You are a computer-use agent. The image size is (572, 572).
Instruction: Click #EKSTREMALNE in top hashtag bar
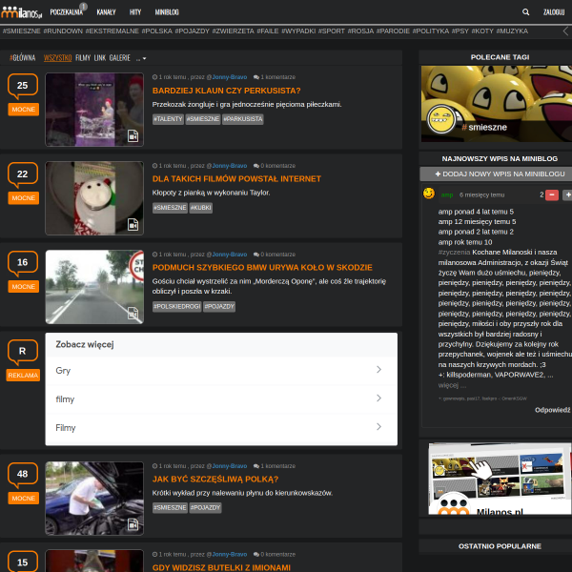coord(112,31)
